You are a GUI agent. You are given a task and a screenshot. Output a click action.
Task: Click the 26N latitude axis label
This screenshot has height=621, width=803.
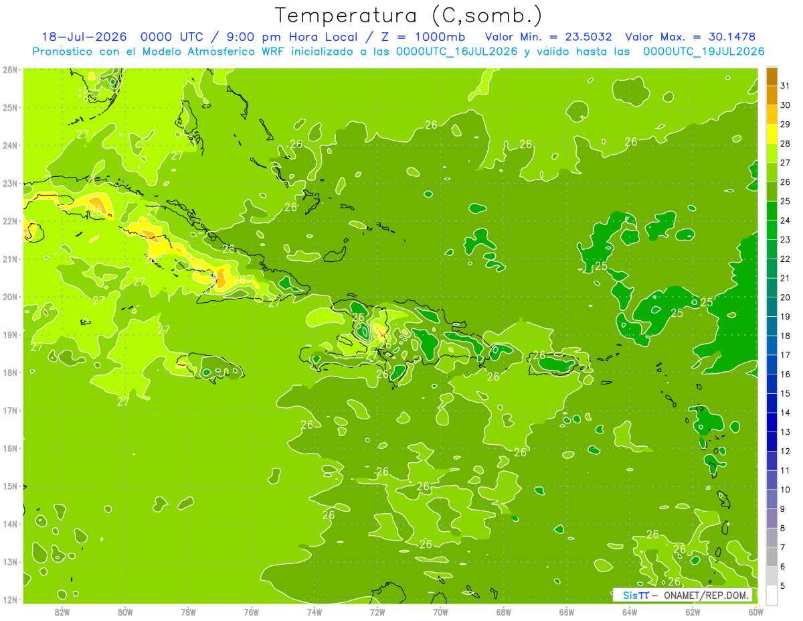click(9, 69)
